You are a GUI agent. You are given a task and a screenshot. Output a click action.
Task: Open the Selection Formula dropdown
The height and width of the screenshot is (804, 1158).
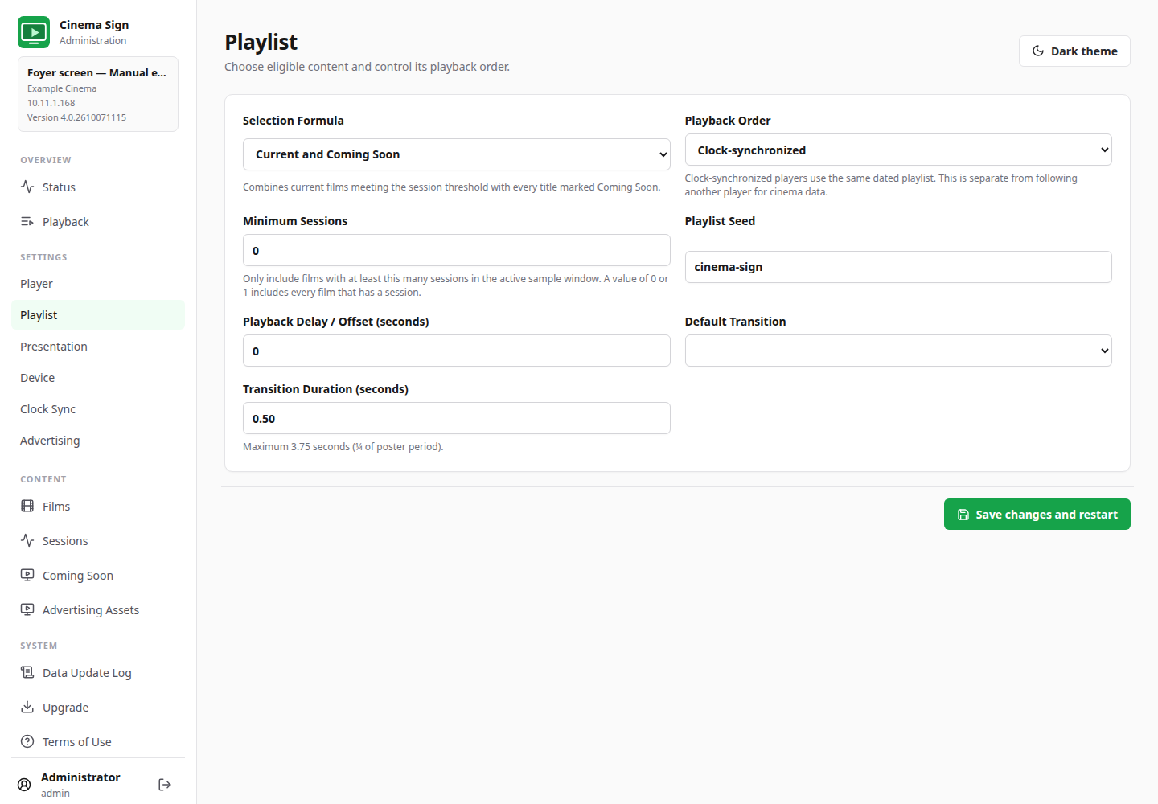click(457, 154)
